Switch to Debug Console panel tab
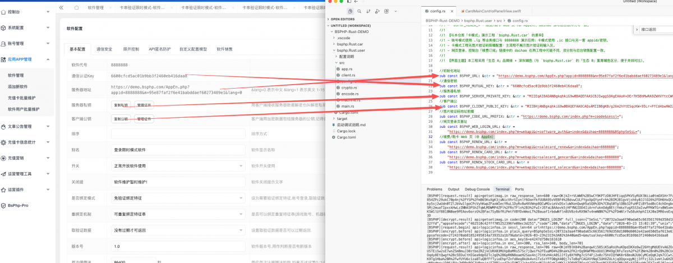 [478, 190]
